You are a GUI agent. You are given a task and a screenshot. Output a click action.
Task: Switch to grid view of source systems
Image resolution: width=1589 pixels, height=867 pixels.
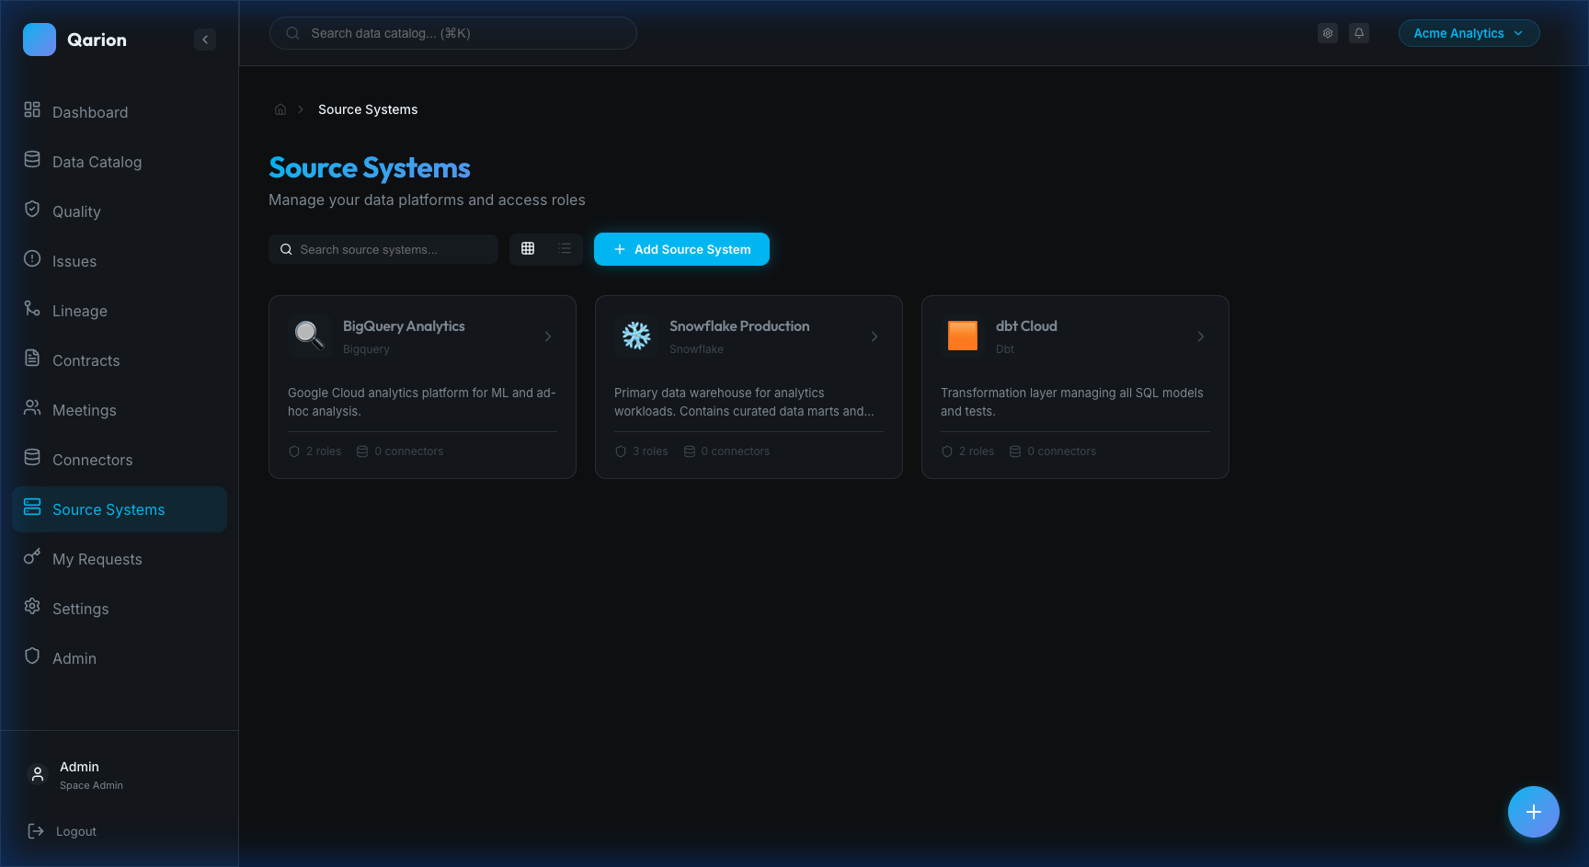[527, 248]
